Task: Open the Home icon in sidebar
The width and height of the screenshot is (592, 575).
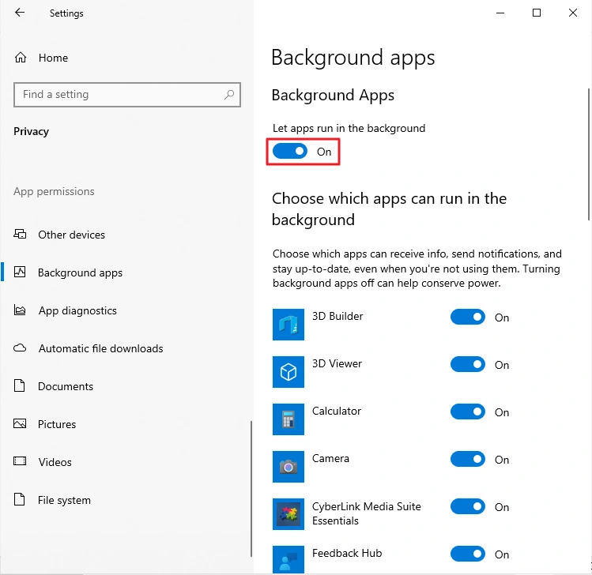Action: tap(21, 58)
